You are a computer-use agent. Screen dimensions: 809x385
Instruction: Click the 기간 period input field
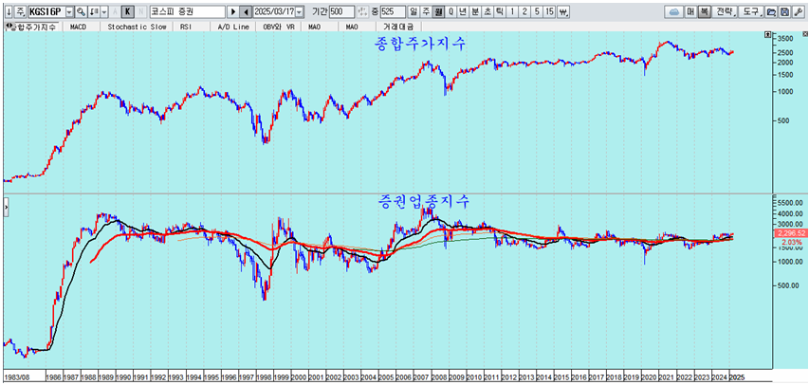(340, 11)
